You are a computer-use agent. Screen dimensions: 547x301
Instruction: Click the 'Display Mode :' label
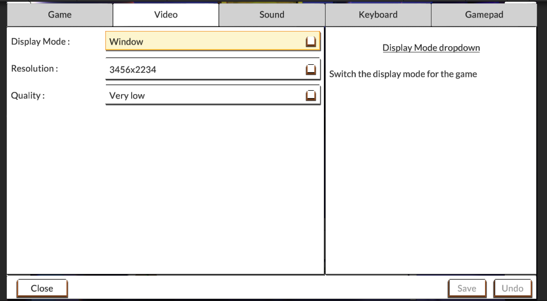[x=41, y=42]
